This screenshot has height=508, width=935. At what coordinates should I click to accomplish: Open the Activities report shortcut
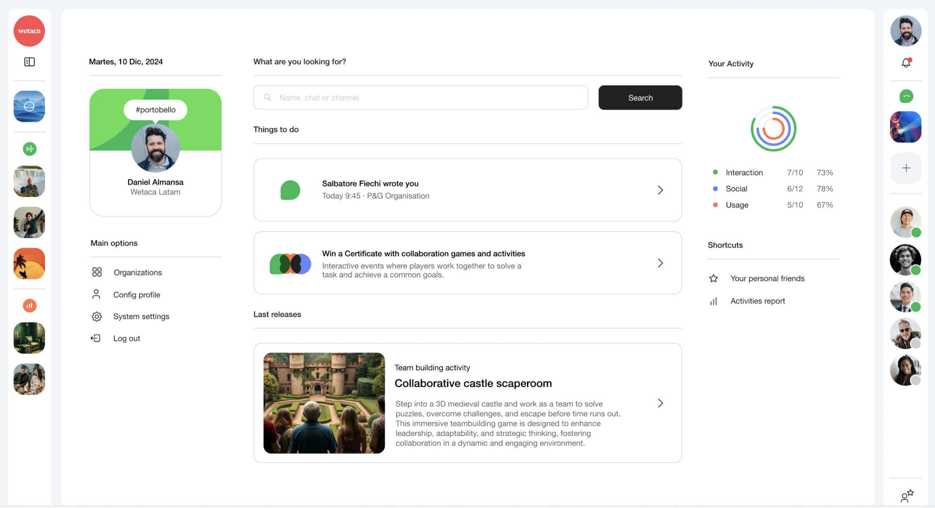pos(757,301)
